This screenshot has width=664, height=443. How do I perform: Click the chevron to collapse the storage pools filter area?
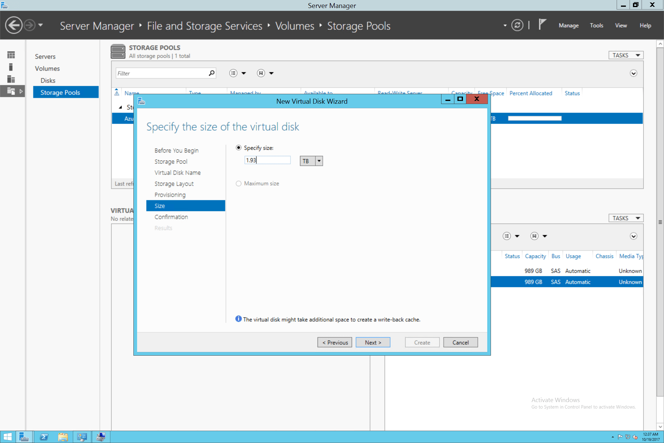click(x=633, y=73)
